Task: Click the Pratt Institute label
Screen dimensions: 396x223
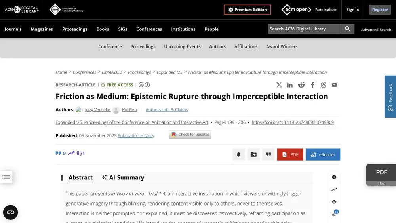Action: point(326,10)
